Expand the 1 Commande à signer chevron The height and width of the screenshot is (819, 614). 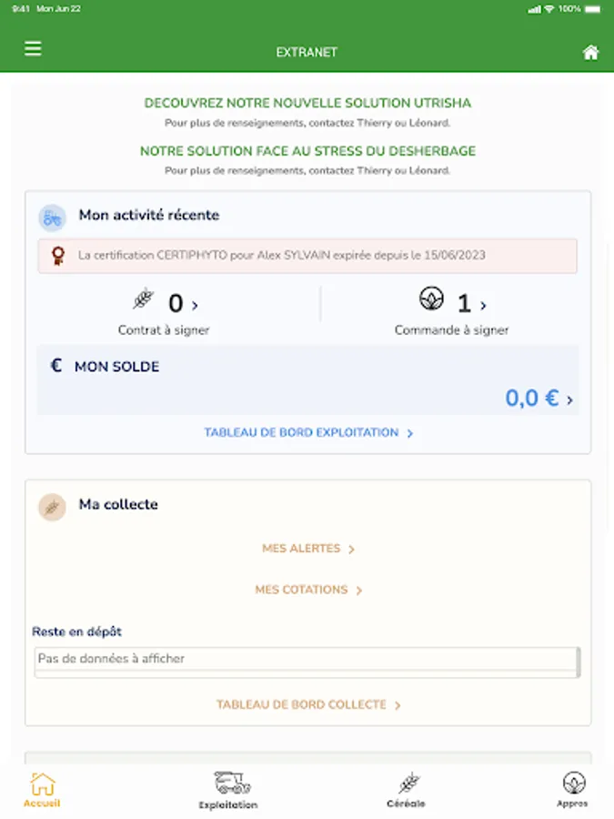click(483, 305)
